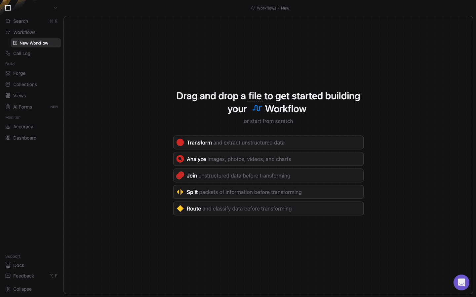Expand the workspace switcher chevron

(x=55, y=8)
